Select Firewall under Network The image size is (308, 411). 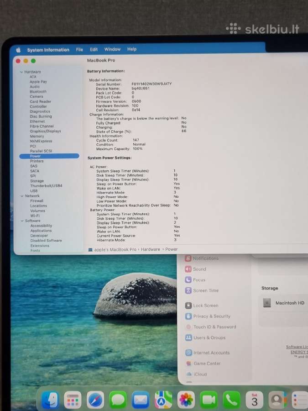coord(37,201)
